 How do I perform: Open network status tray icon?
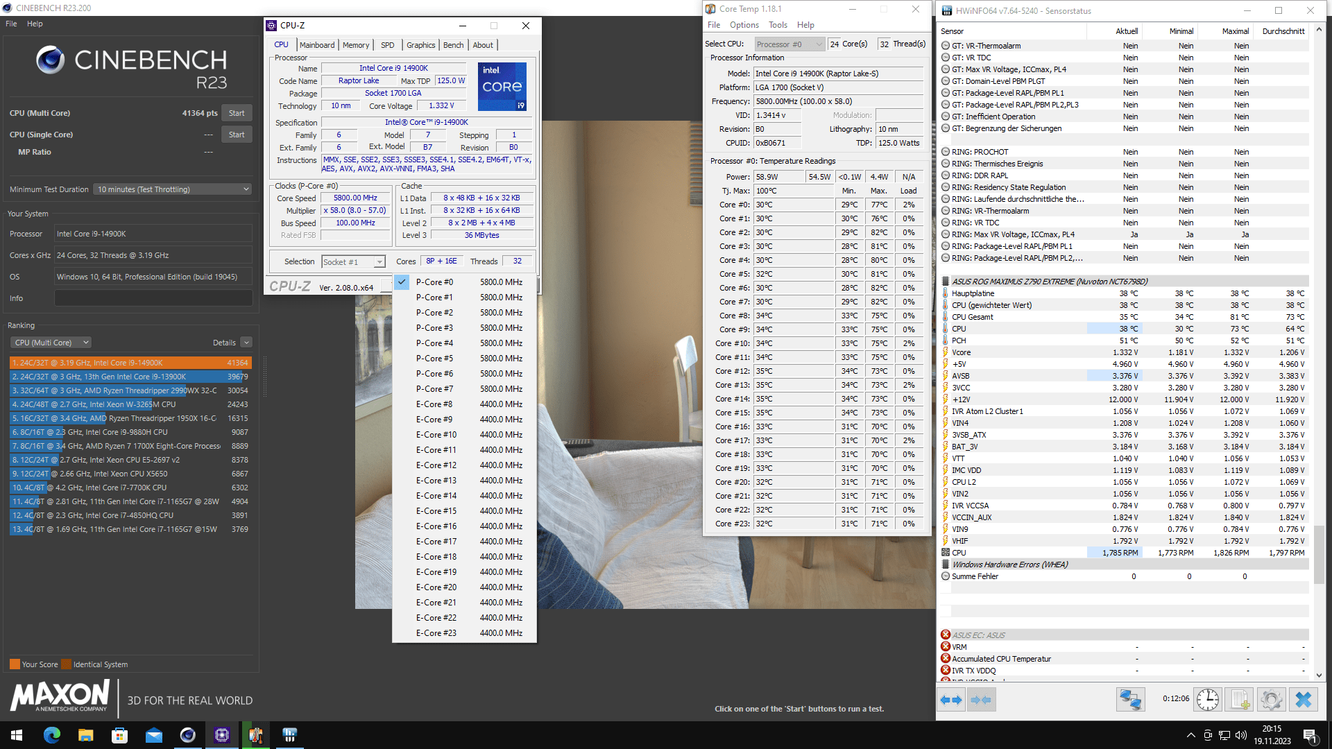pyautogui.click(x=1224, y=735)
